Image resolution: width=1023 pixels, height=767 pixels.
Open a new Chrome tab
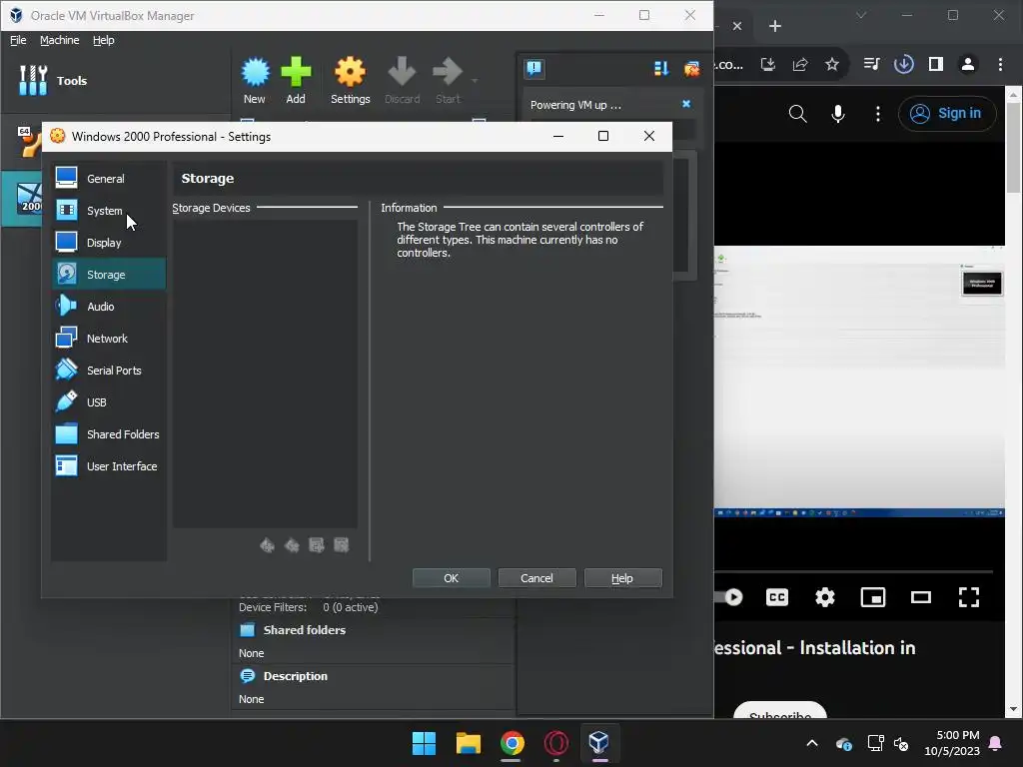tap(775, 26)
